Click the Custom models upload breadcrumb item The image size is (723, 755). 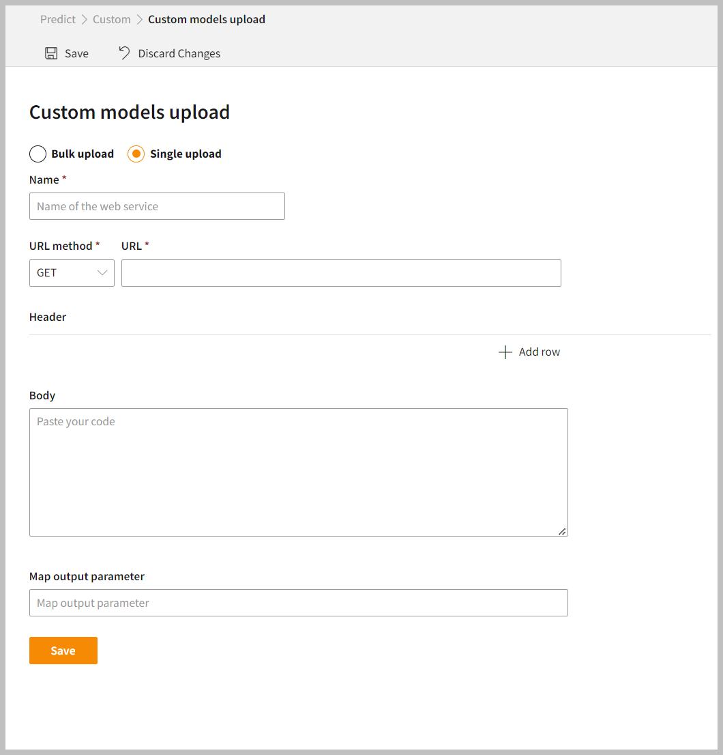click(x=207, y=19)
